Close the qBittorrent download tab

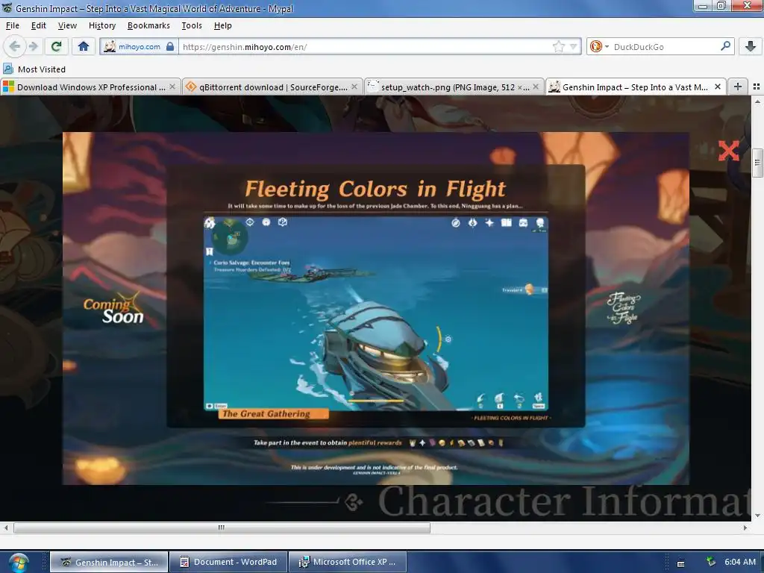point(354,87)
